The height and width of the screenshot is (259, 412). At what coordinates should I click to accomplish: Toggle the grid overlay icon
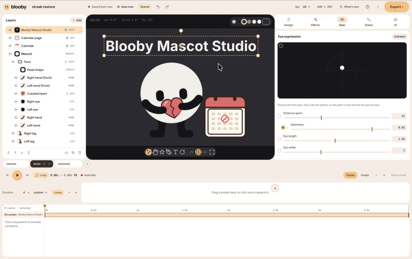point(198,152)
